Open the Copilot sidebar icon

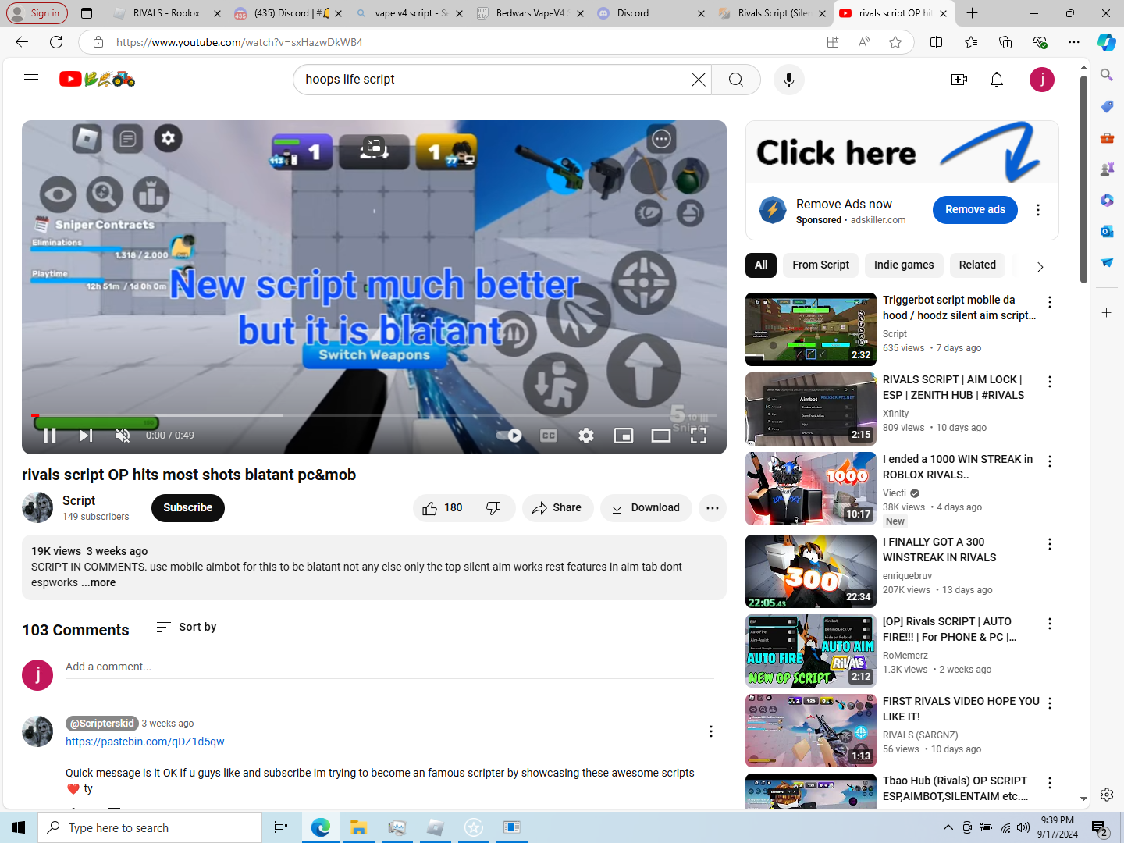1107,42
